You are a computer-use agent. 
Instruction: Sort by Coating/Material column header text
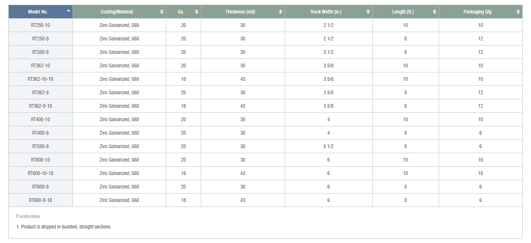point(117,12)
